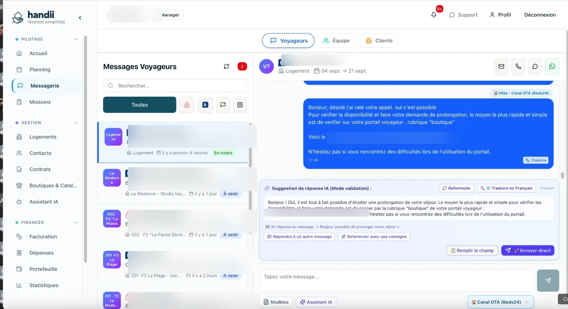Filter messages by calendar clock icon
This screenshot has width=568, height=309.
click(240, 105)
